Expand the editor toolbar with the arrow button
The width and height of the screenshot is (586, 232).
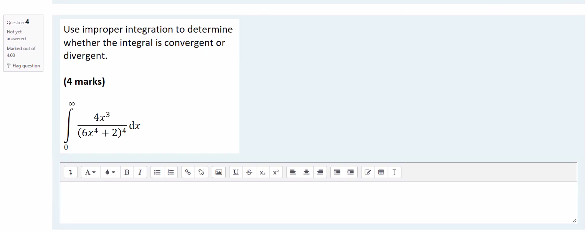click(70, 172)
